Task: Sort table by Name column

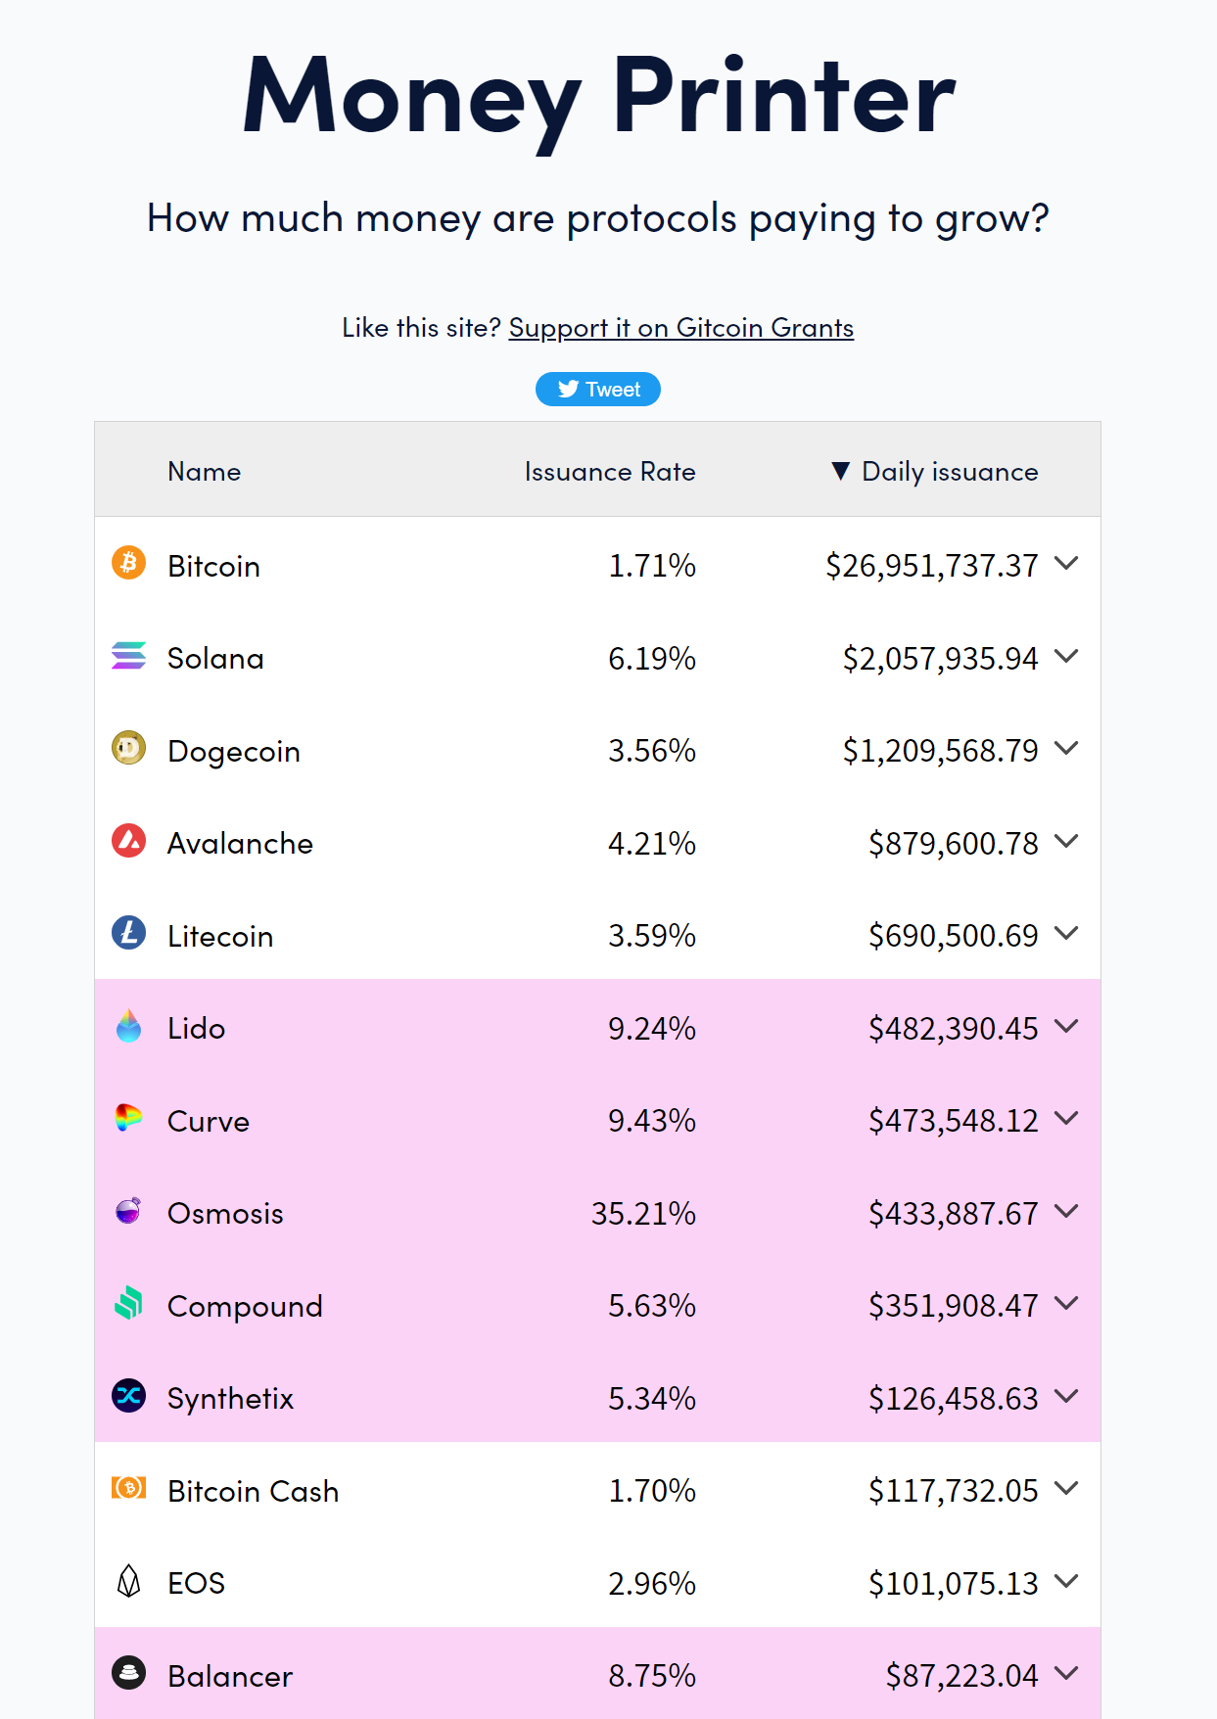Action: [x=204, y=472]
